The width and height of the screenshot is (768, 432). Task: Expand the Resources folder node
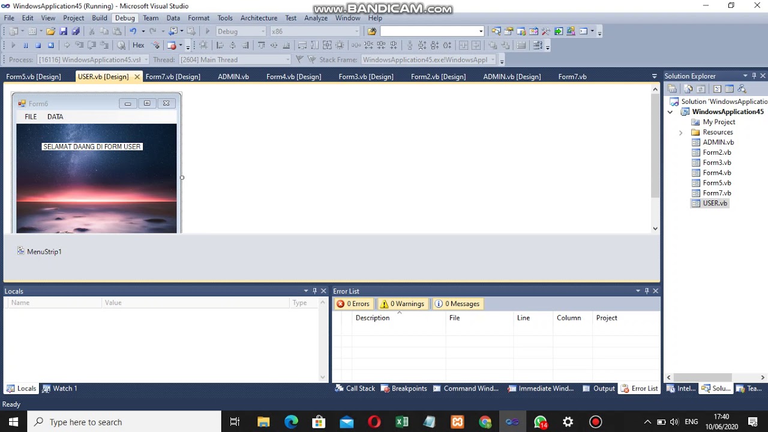[x=680, y=132]
